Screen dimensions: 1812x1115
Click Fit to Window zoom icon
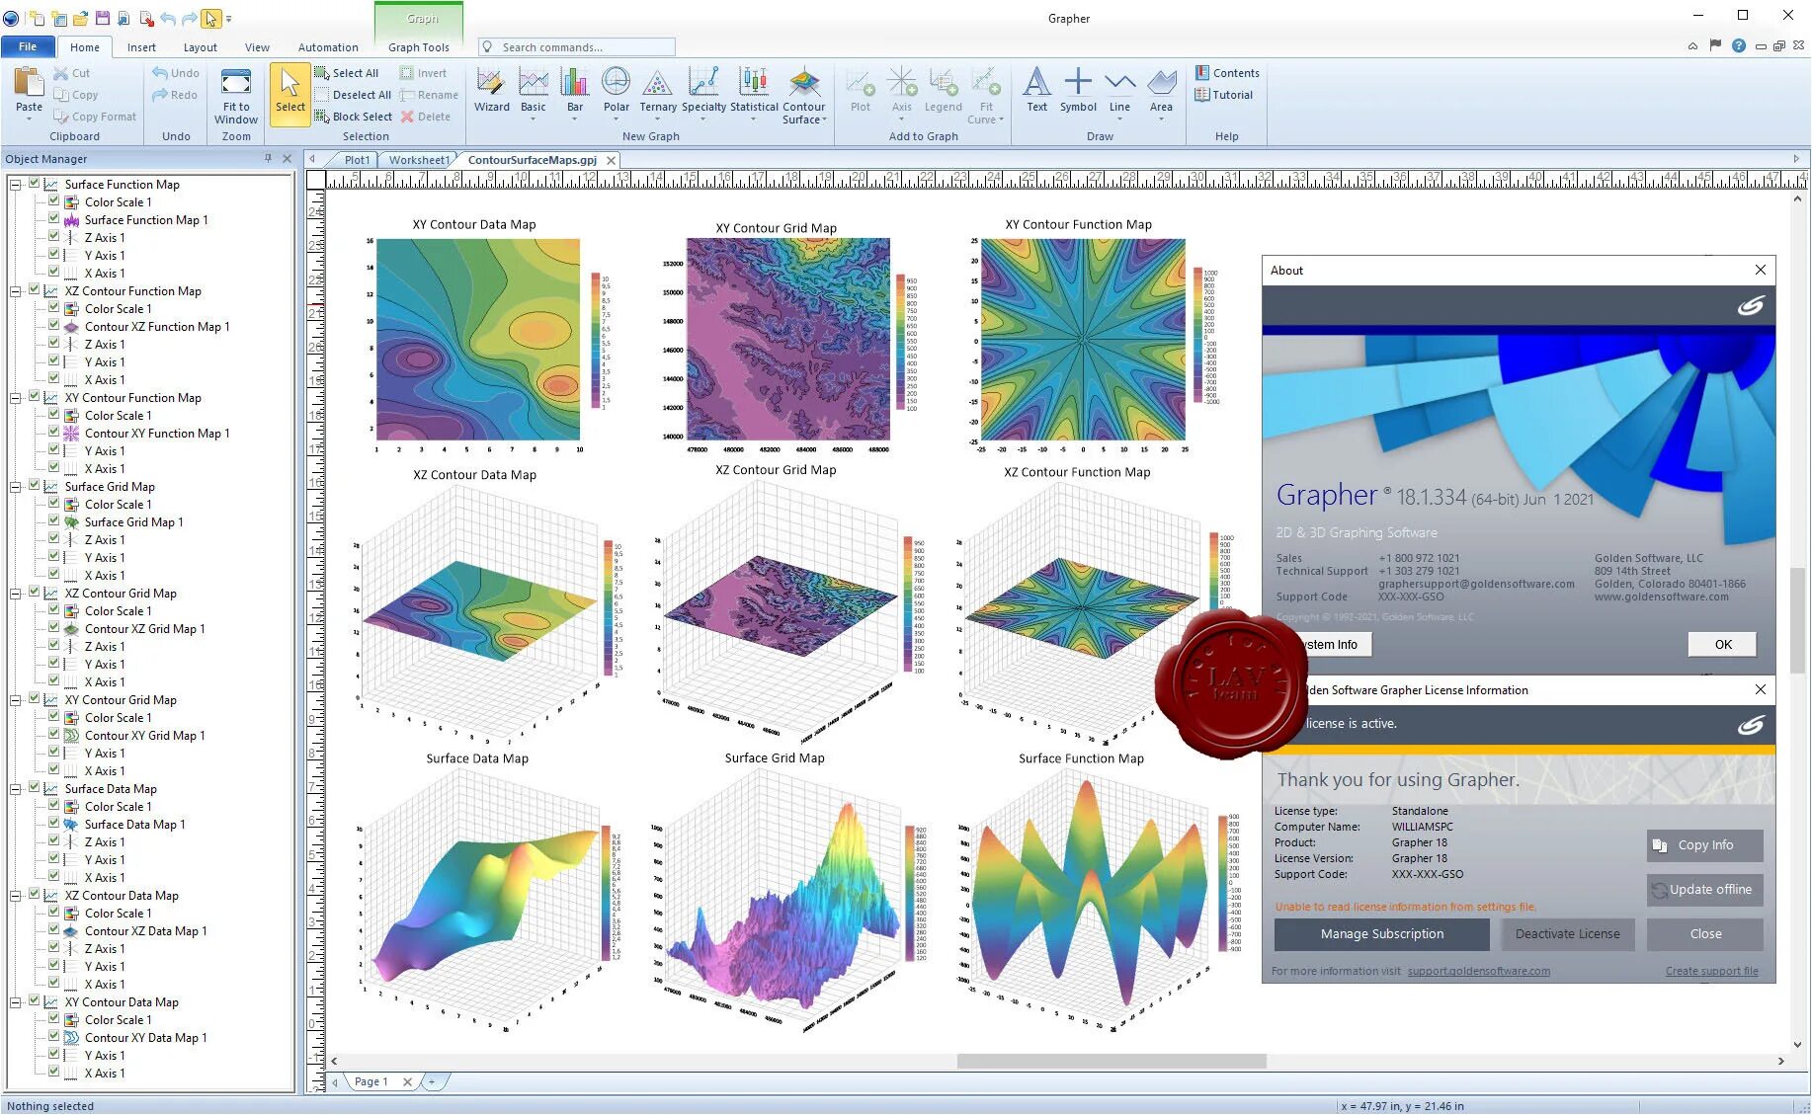point(236,96)
